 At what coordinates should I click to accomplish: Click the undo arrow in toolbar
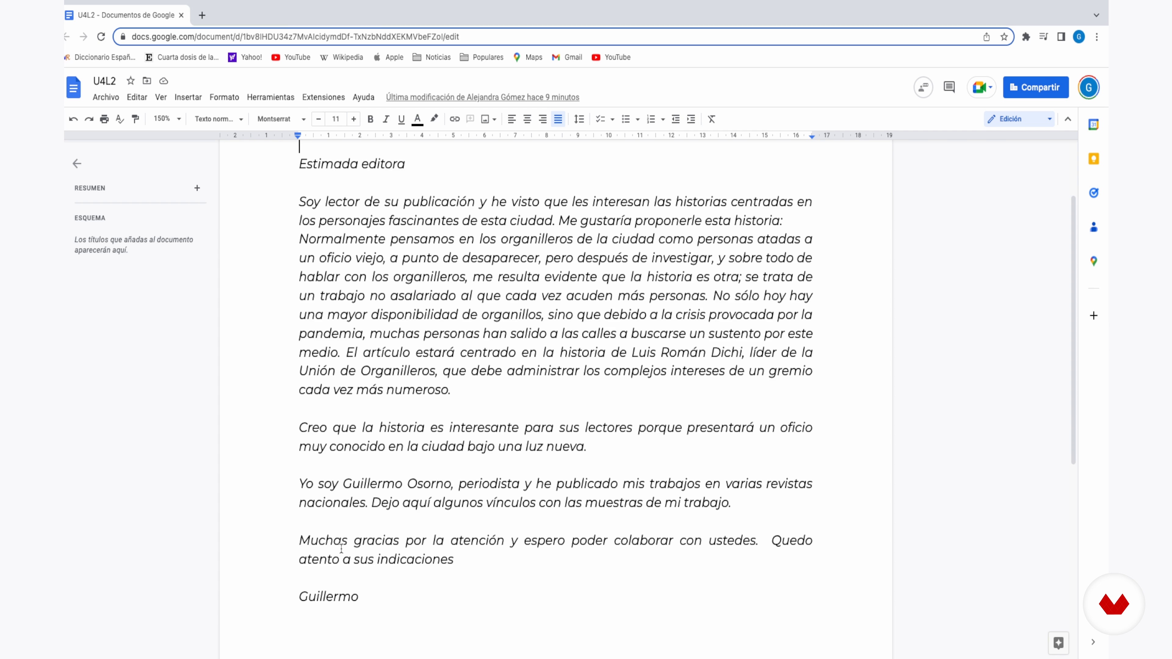pos(73,119)
